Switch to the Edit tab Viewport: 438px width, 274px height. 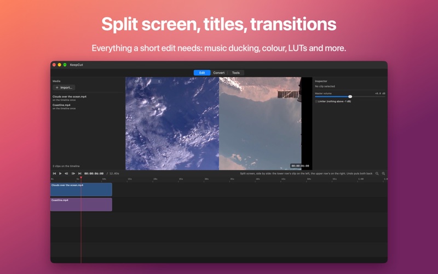pyautogui.click(x=202, y=73)
